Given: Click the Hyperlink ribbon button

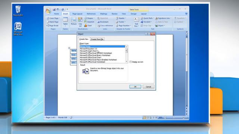Looking at the screenshot, I should (x=103, y=18).
